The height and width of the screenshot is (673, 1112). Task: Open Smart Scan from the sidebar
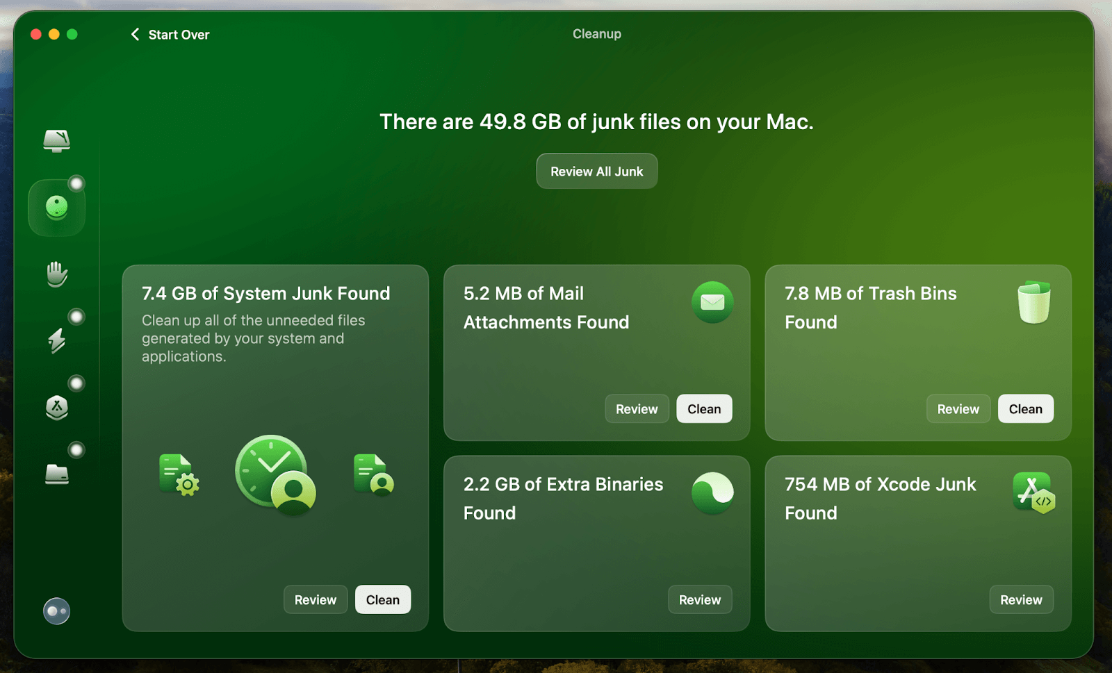pos(57,141)
